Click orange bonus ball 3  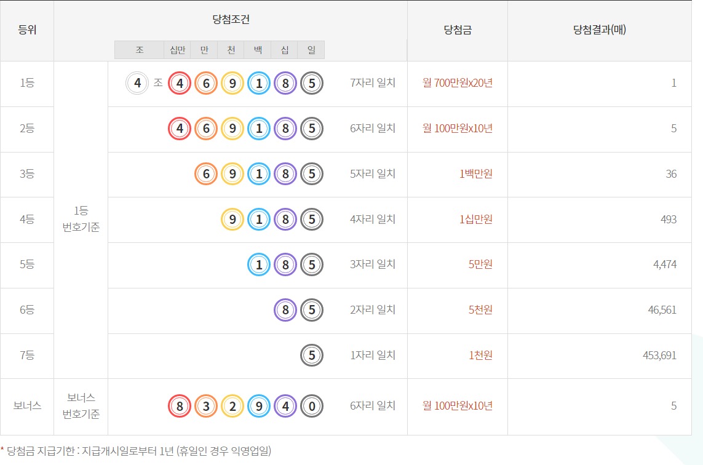206,406
